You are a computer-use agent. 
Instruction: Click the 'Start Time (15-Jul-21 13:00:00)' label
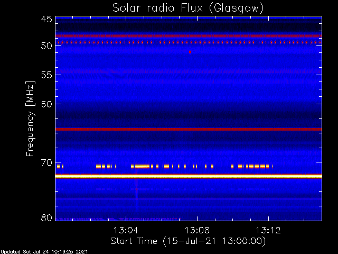[188, 241]
